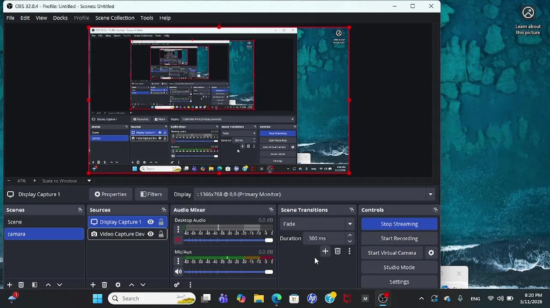Mute Mic/Aux speaker button
550x308 pixels.
178,272
